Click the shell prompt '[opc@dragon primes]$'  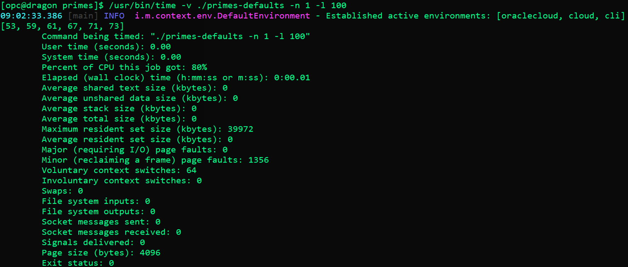click(52, 6)
